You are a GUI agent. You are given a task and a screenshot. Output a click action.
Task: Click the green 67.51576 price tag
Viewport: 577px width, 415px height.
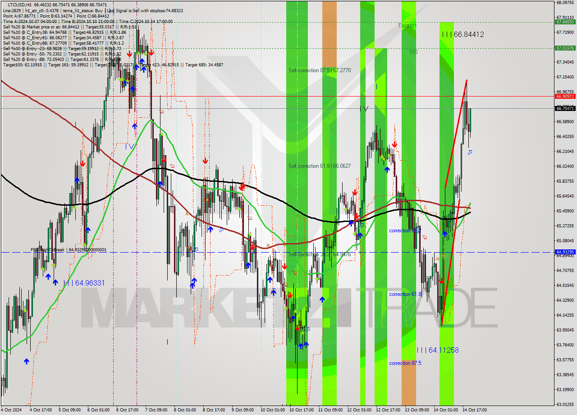(x=565, y=48)
